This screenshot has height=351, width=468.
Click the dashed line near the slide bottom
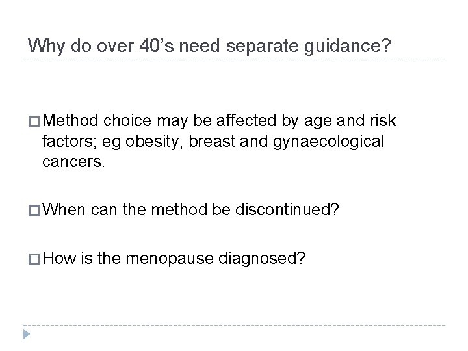click(x=234, y=324)
